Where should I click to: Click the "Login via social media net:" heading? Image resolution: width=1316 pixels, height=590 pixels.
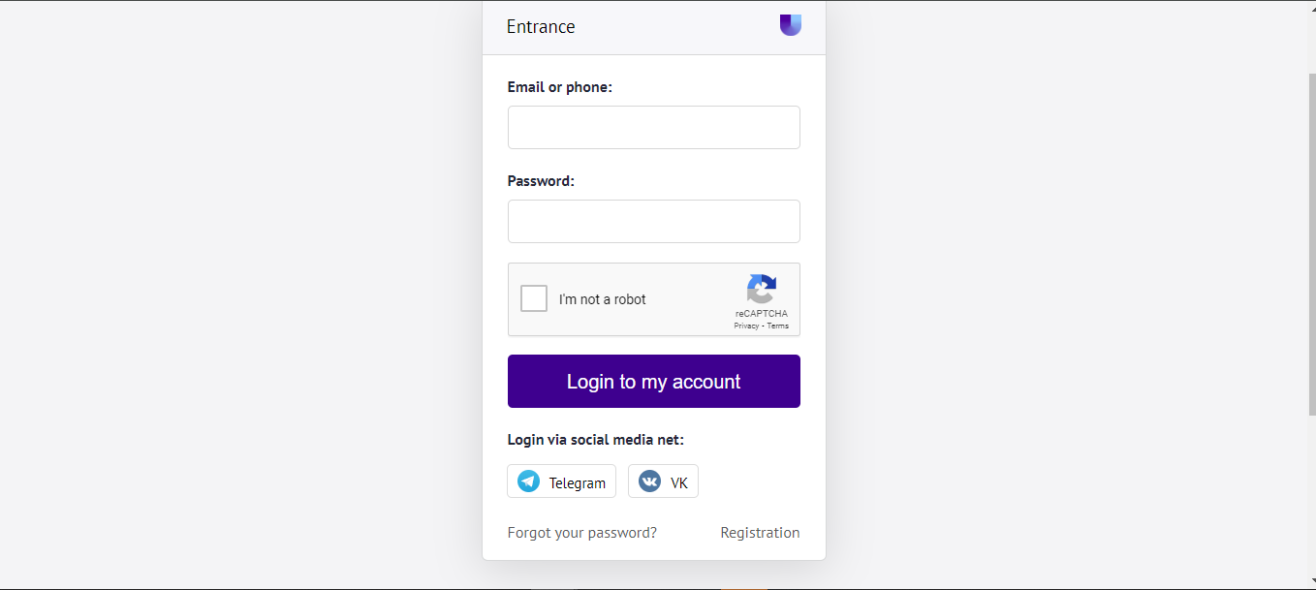coord(595,440)
